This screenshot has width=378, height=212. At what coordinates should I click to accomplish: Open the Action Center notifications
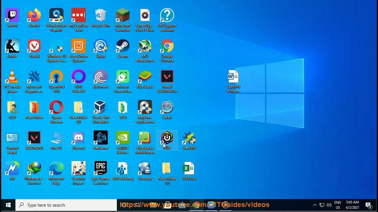tap(368, 205)
